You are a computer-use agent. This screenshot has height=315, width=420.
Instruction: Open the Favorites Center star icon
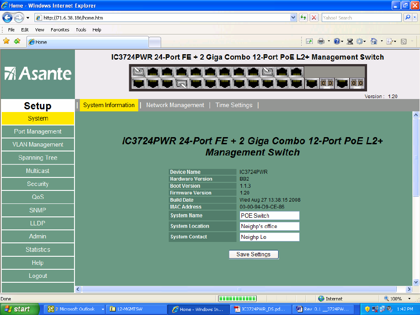click(6, 41)
